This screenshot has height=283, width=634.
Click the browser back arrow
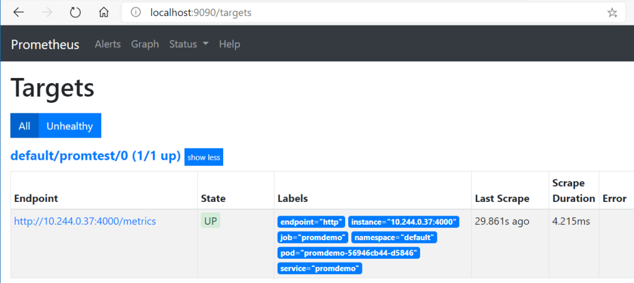pyautogui.click(x=19, y=12)
